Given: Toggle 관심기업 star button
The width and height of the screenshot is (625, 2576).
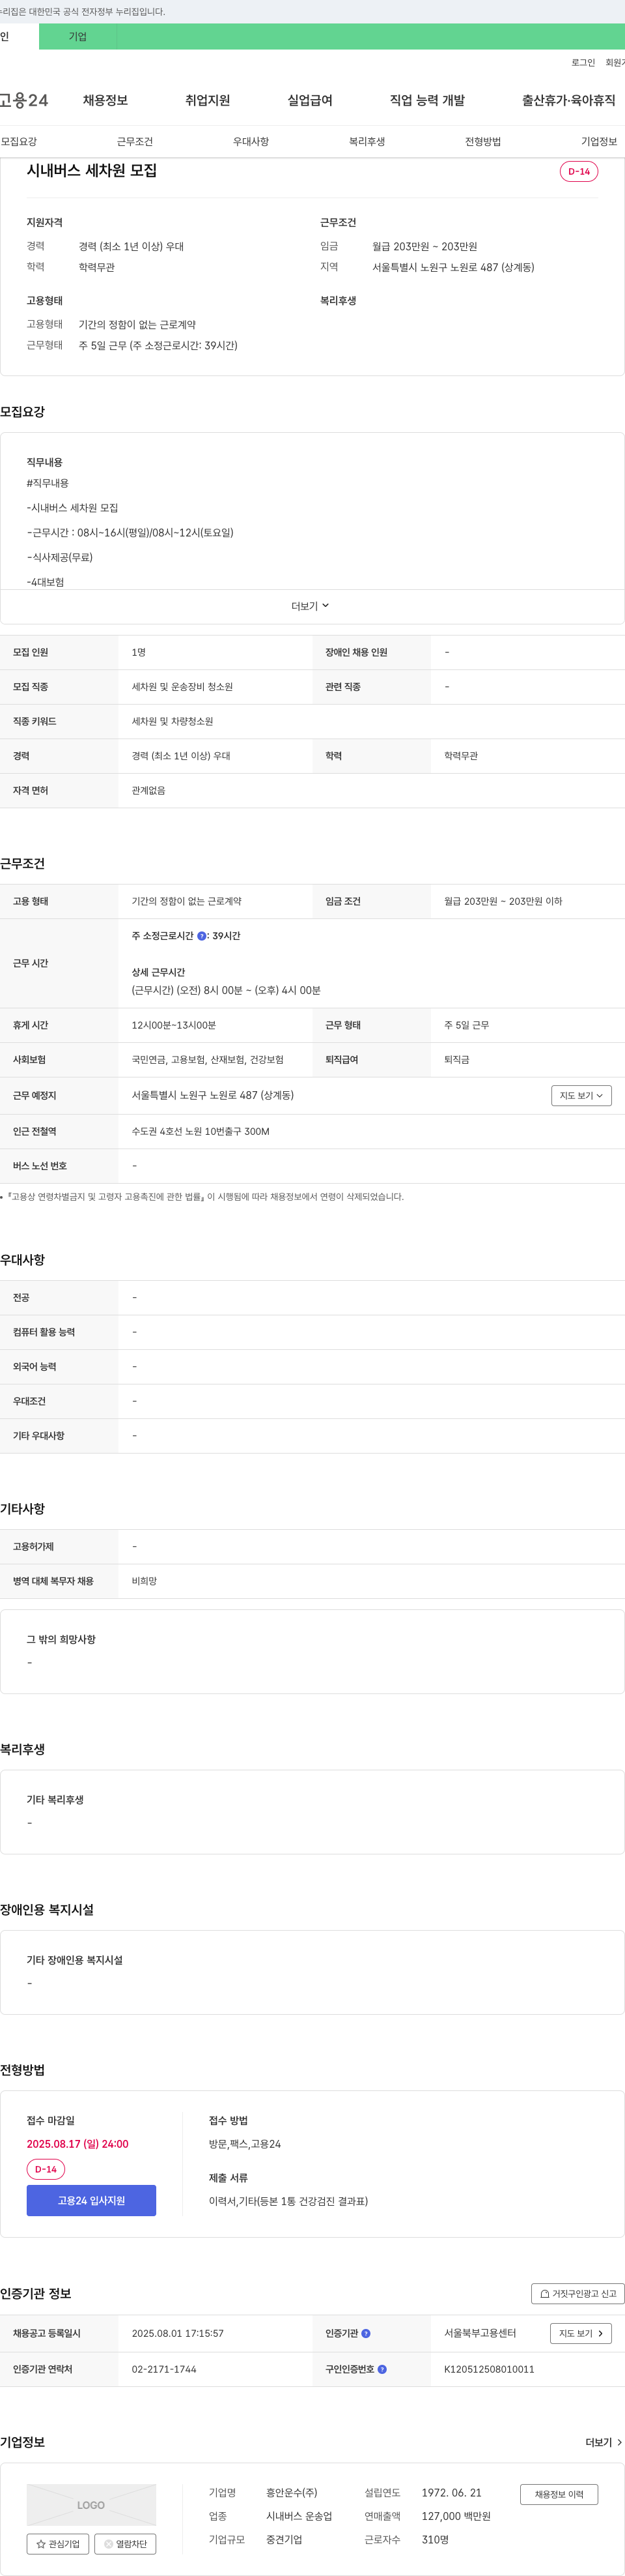Looking at the screenshot, I should click(58, 2543).
